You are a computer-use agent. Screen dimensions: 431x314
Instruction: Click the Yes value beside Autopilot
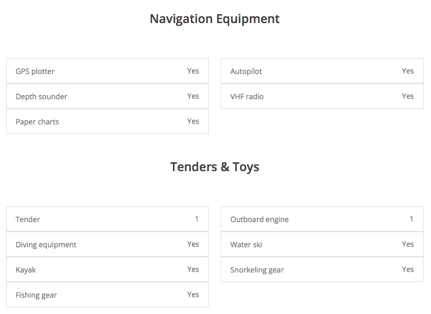tap(408, 71)
